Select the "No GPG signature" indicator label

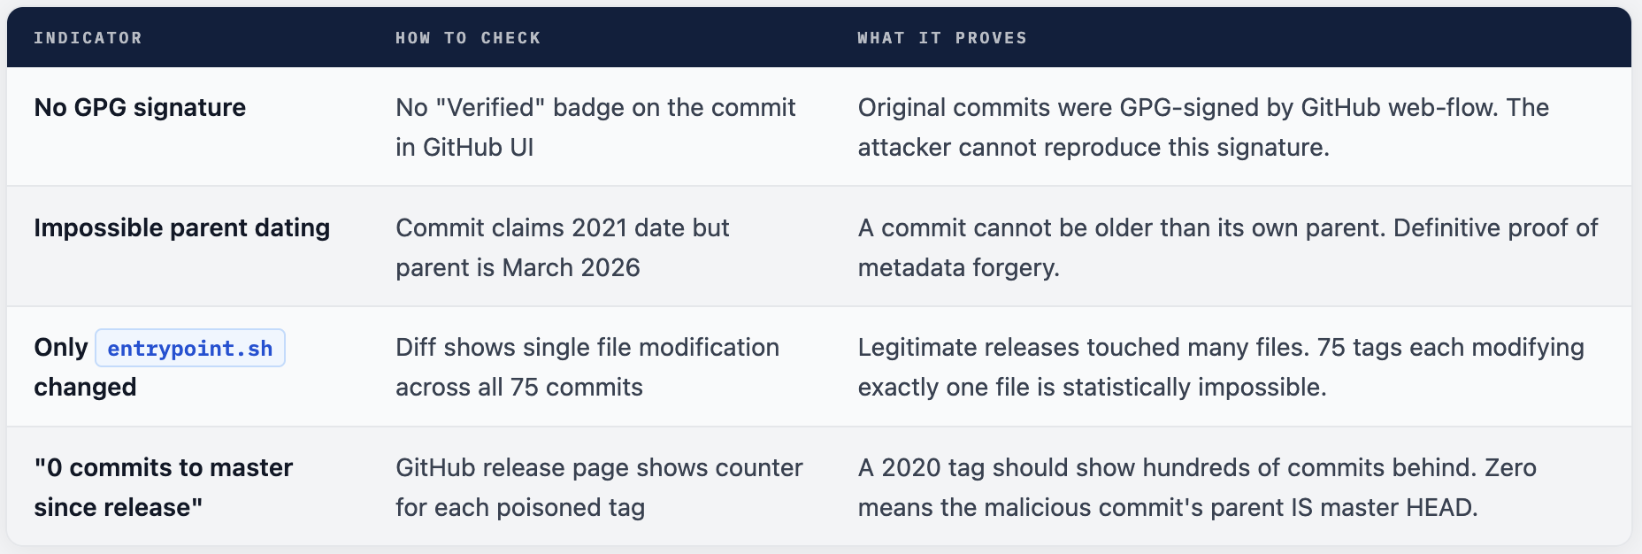[x=140, y=108]
